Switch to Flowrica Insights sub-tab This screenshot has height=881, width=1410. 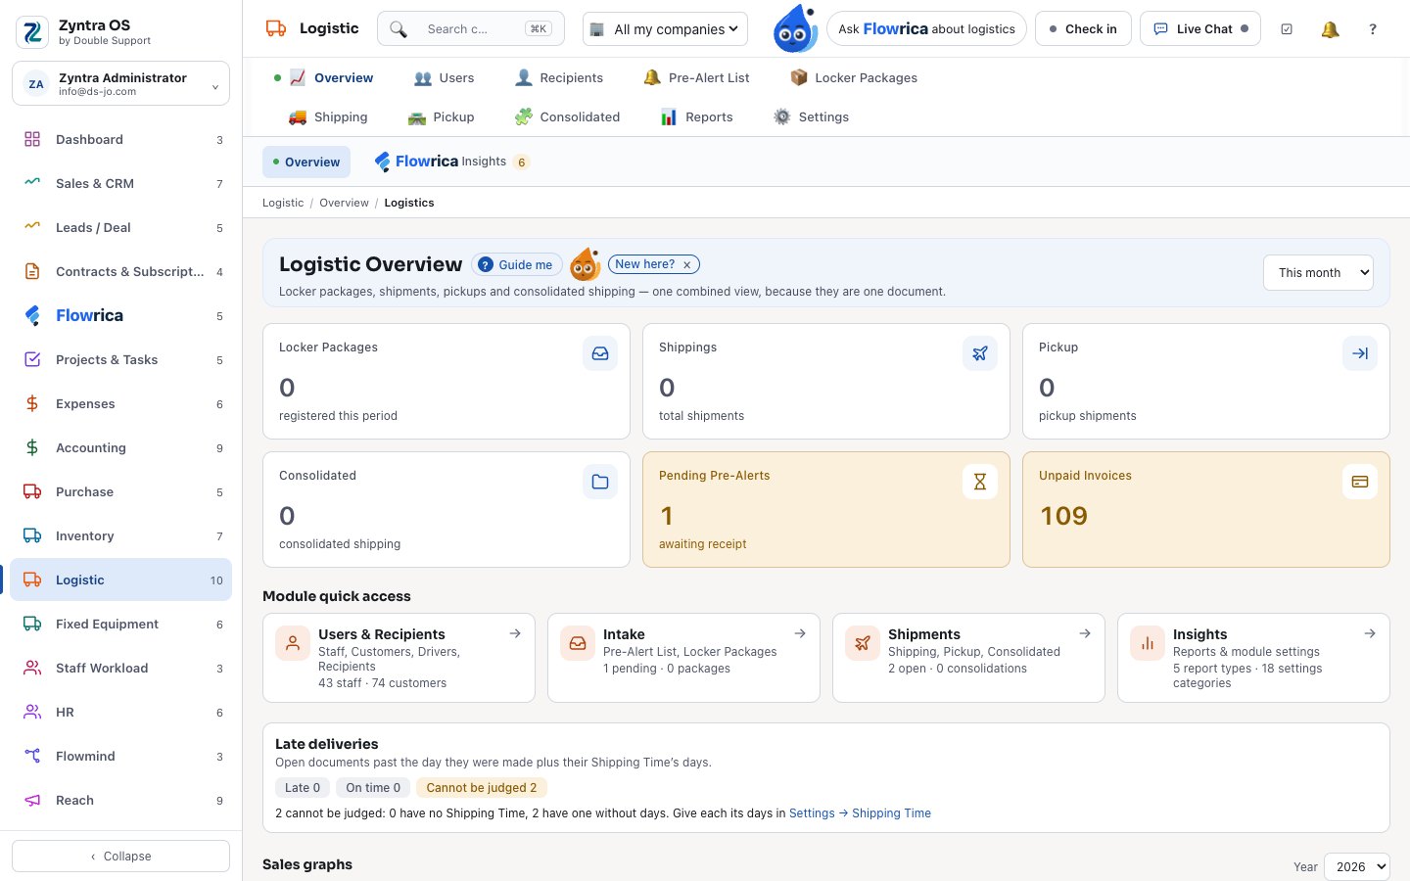click(x=451, y=162)
